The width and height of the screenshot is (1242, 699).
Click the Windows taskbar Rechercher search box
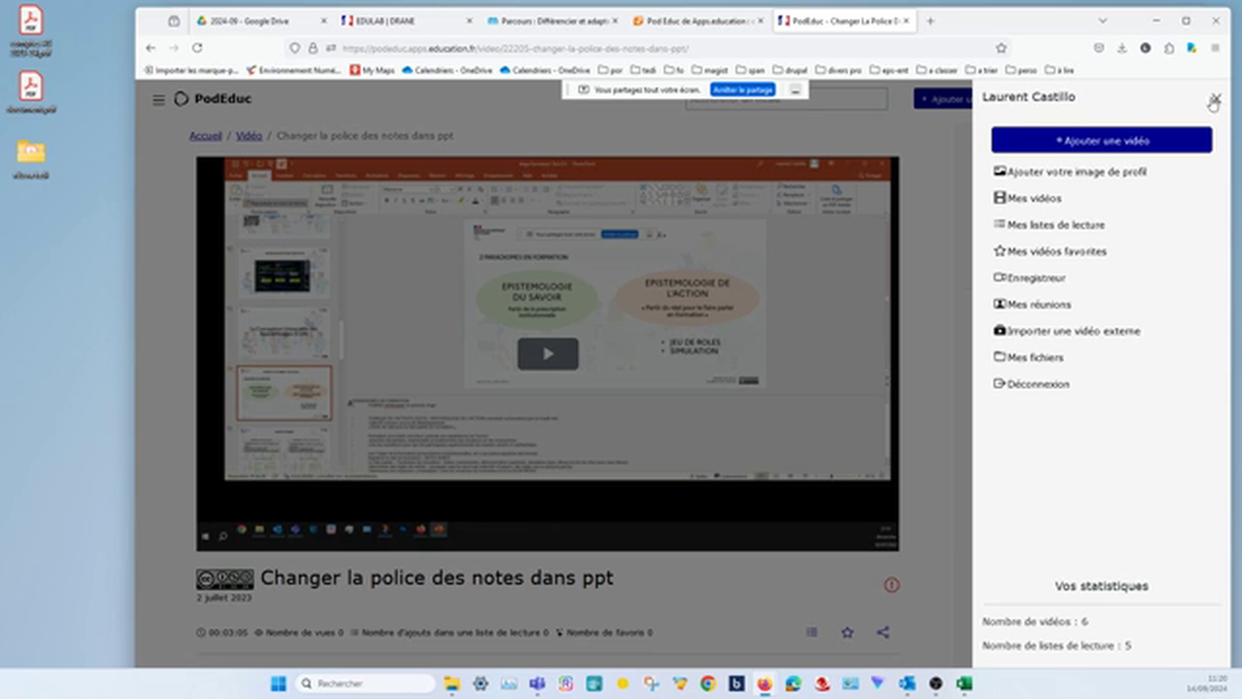pyautogui.click(x=364, y=683)
